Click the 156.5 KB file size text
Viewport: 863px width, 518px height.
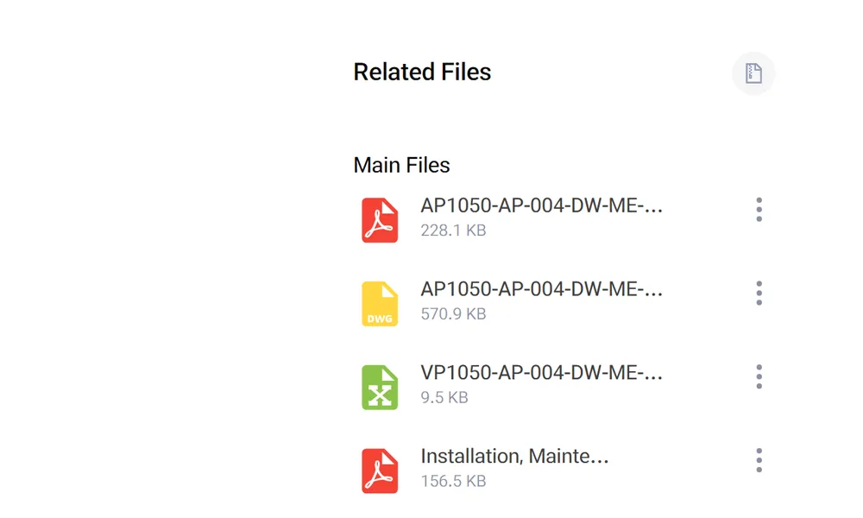pos(453,483)
